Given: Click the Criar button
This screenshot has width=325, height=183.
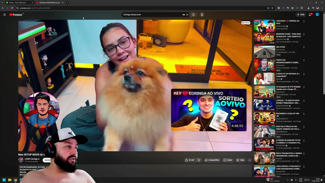Looking at the screenshot, I should (x=301, y=14).
